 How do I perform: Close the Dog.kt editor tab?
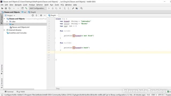(x=57, y=15)
